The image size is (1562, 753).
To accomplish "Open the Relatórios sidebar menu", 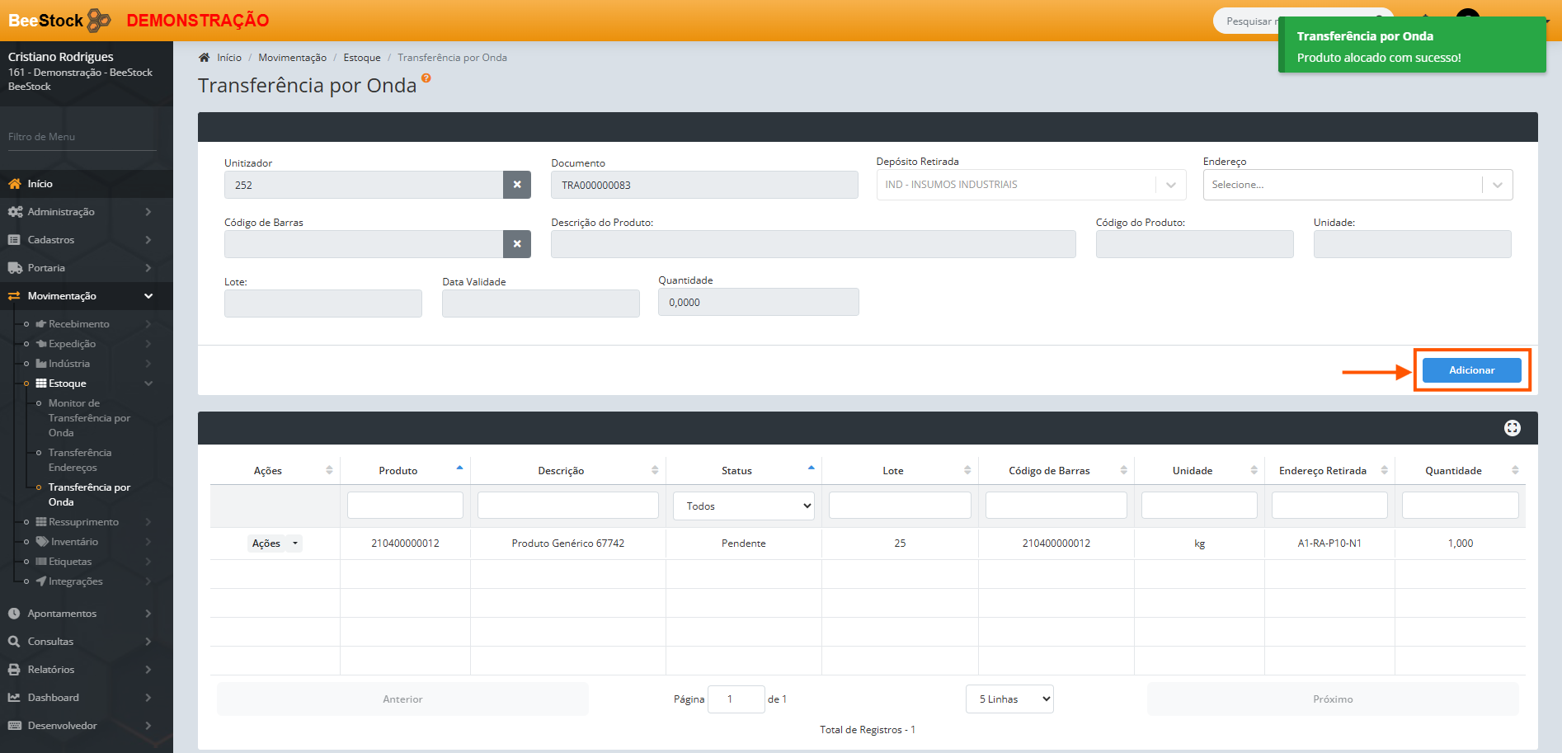I will (x=87, y=670).
